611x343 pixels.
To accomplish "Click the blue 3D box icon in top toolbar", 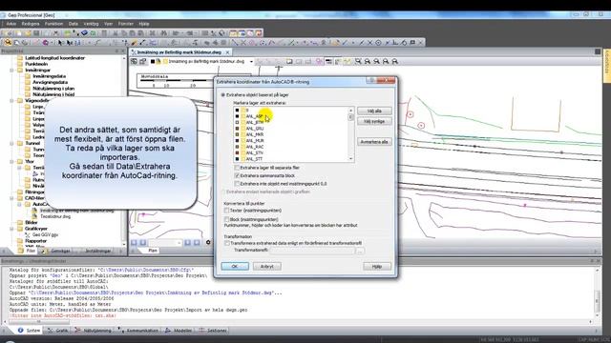I will point(84,33).
